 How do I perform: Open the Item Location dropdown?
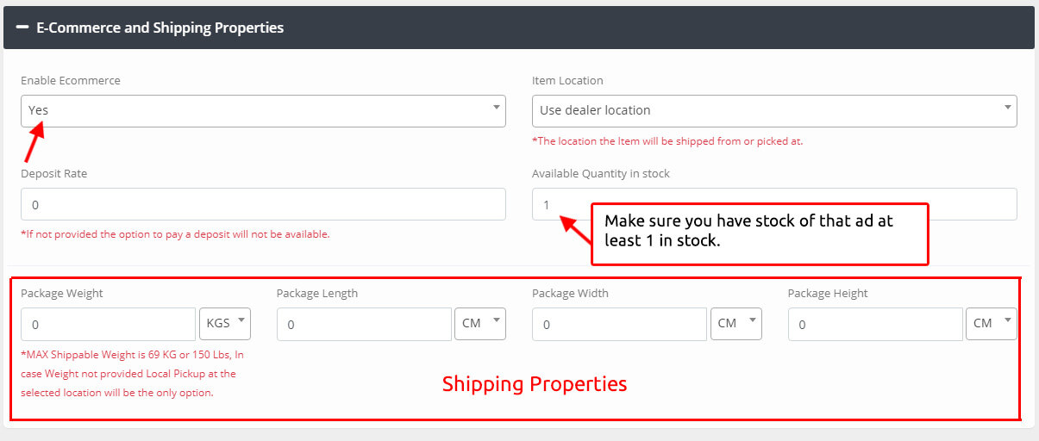(773, 110)
